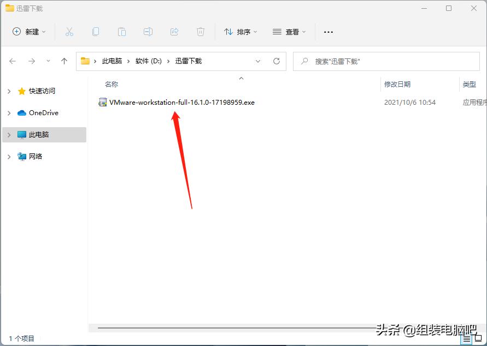
Task: Open the 新建 (New) dropdown menu
Action: coord(29,32)
